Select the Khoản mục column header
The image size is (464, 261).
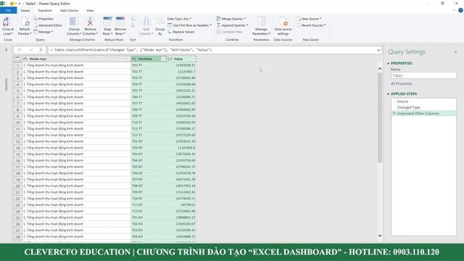pyautogui.click(x=76, y=59)
